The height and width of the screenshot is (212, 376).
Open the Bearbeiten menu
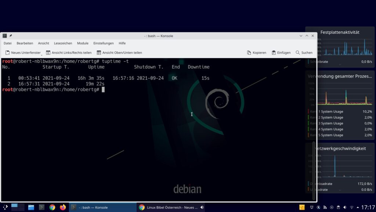[x=25, y=43]
